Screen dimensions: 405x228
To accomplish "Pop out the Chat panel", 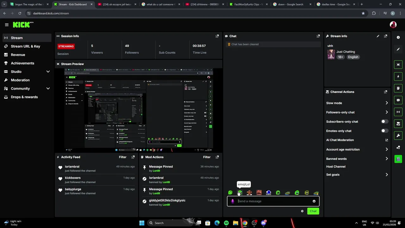I will pyautogui.click(x=318, y=36).
